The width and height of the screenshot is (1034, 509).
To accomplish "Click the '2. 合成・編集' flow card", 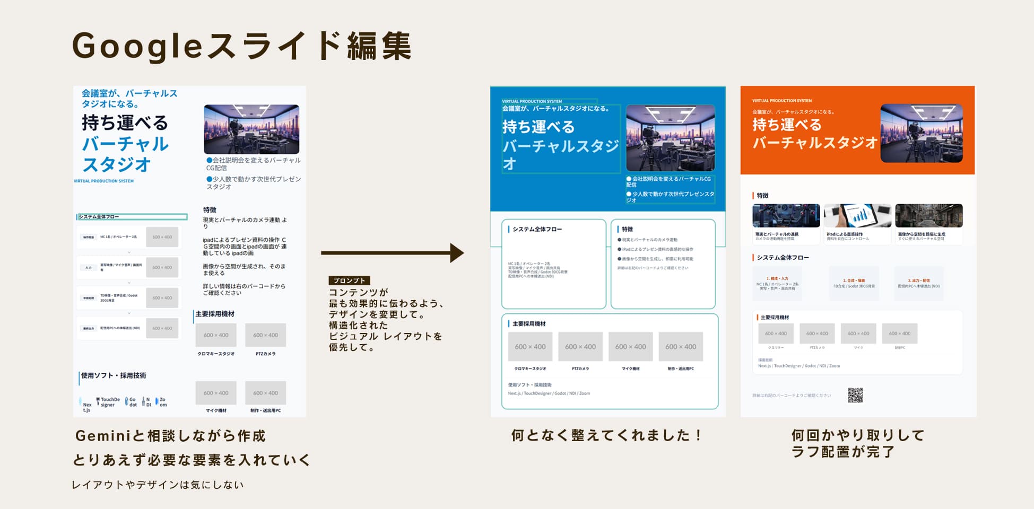I will (854, 284).
